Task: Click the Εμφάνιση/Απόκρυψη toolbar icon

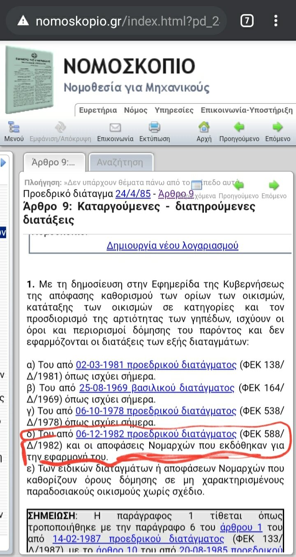Action: (60, 127)
